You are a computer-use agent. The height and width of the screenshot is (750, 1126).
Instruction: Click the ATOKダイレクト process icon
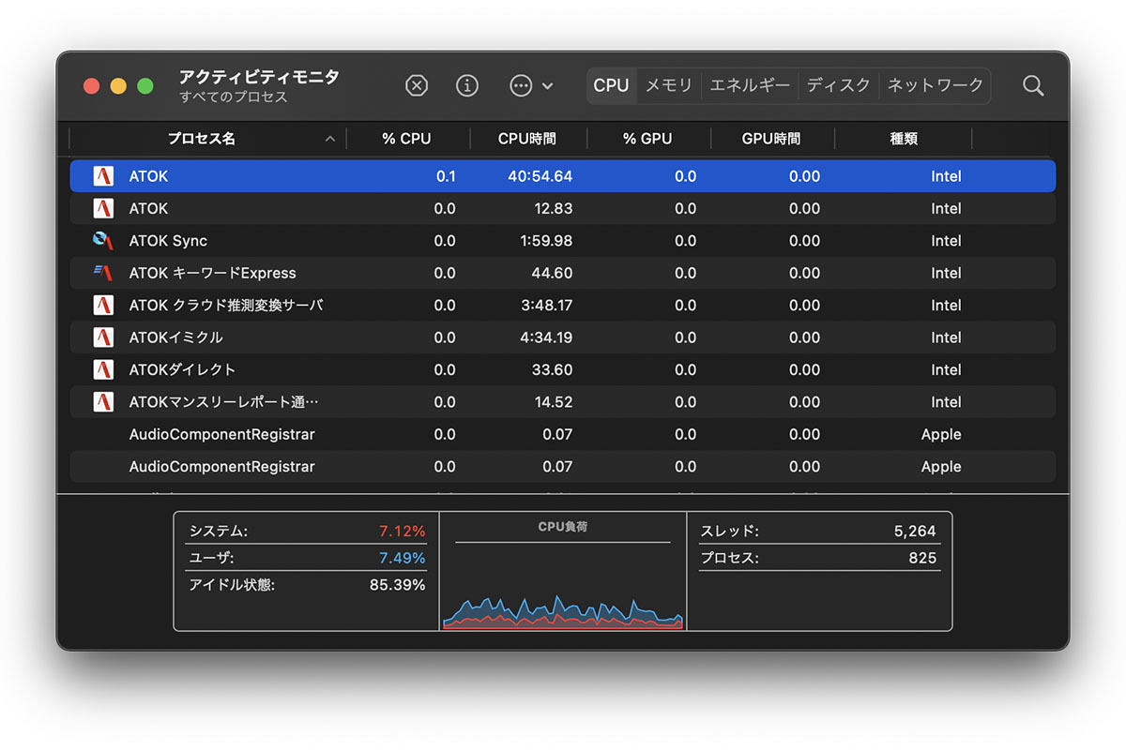[103, 369]
